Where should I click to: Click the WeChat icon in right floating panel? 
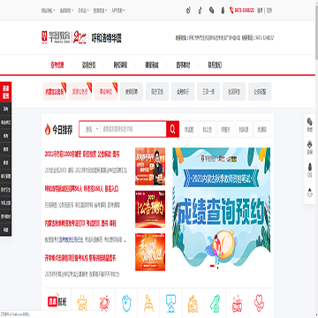click(x=310, y=122)
